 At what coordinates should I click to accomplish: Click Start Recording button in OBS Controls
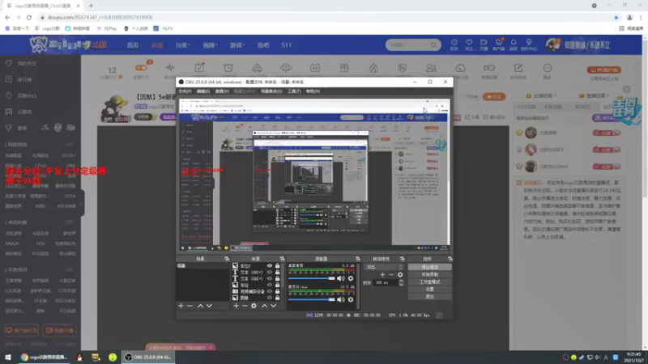(x=430, y=274)
